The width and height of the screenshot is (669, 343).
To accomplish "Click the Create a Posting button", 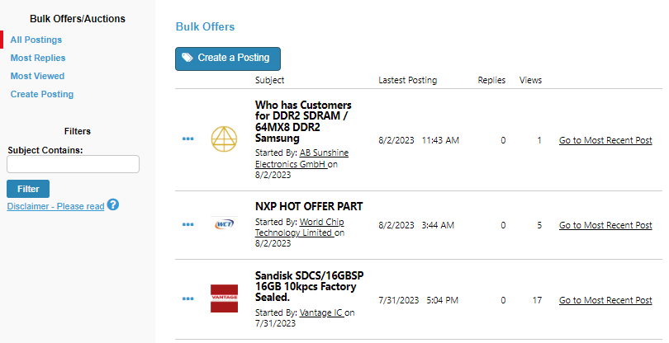I will (x=227, y=58).
